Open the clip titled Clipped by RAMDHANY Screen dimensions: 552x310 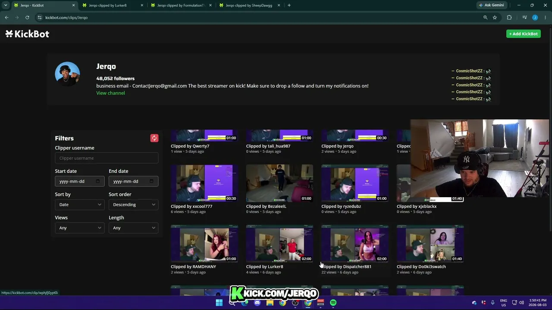[x=193, y=267]
